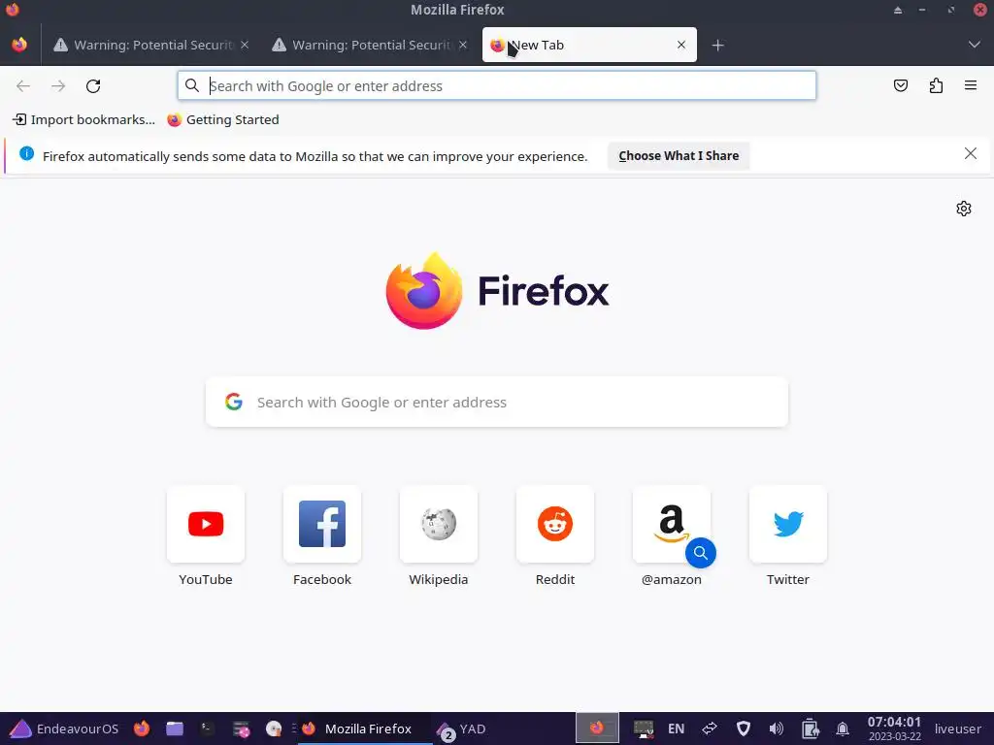Image resolution: width=994 pixels, height=745 pixels.
Task: Open the Extensions puzzle icon
Action: pos(936,85)
